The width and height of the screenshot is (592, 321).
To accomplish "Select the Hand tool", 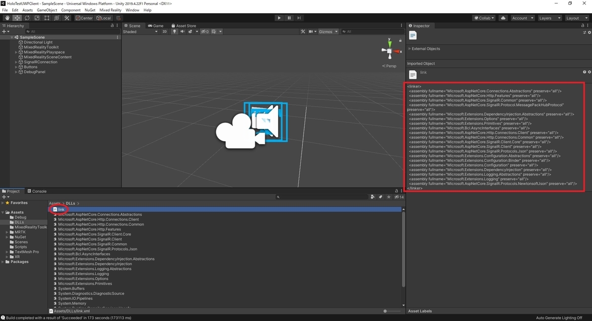I will click(x=7, y=18).
